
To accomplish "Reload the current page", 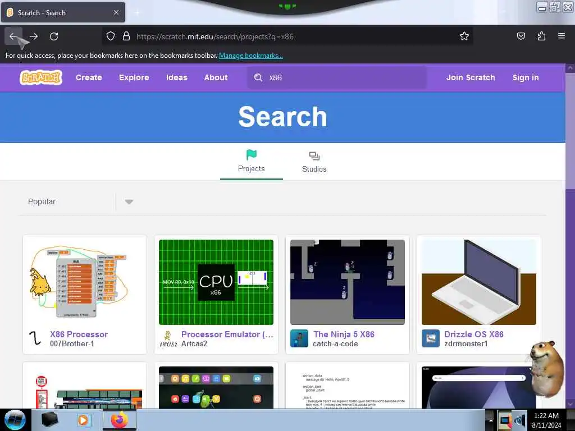I will pyautogui.click(x=54, y=36).
